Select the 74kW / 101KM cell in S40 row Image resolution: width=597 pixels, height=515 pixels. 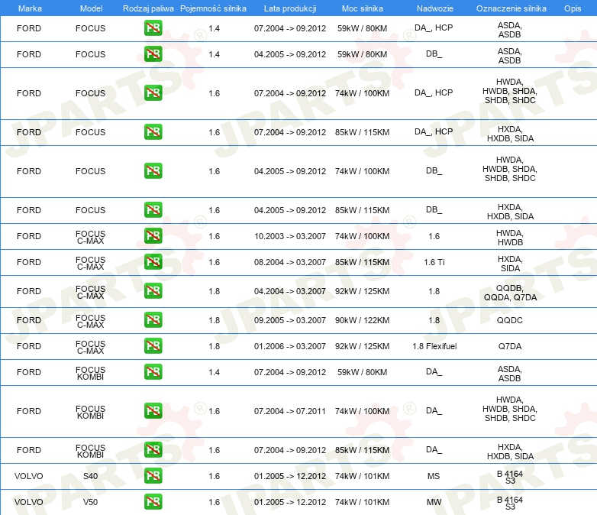(x=362, y=476)
